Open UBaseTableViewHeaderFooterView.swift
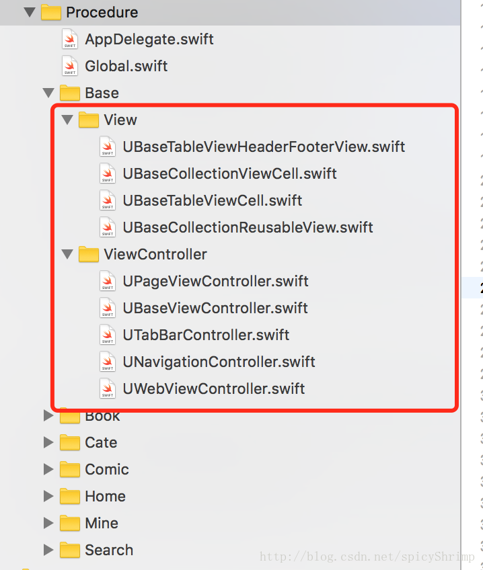The height and width of the screenshot is (570, 483). point(264,147)
